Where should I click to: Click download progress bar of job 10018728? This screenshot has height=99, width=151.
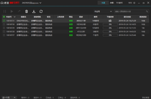(110, 31)
